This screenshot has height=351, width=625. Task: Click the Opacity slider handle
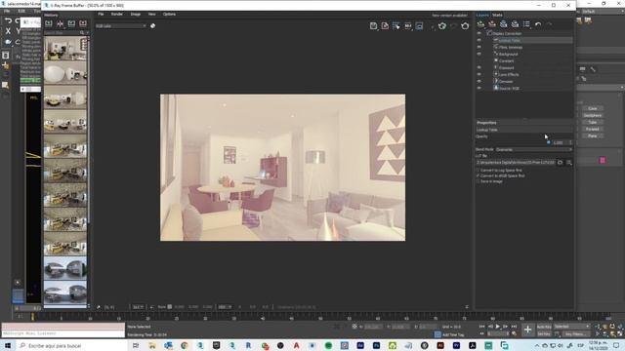549,142
